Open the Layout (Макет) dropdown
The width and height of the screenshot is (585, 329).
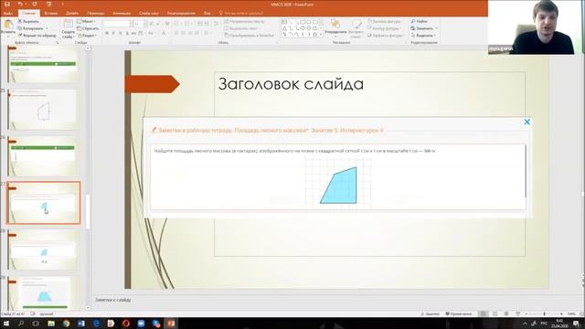tap(87, 22)
